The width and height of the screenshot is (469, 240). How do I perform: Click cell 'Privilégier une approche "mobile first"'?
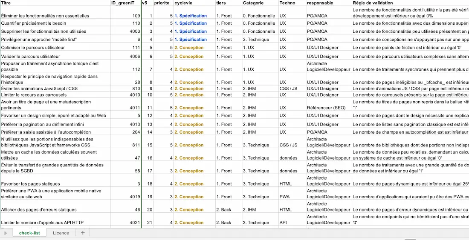pyautogui.click(x=55, y=39)
